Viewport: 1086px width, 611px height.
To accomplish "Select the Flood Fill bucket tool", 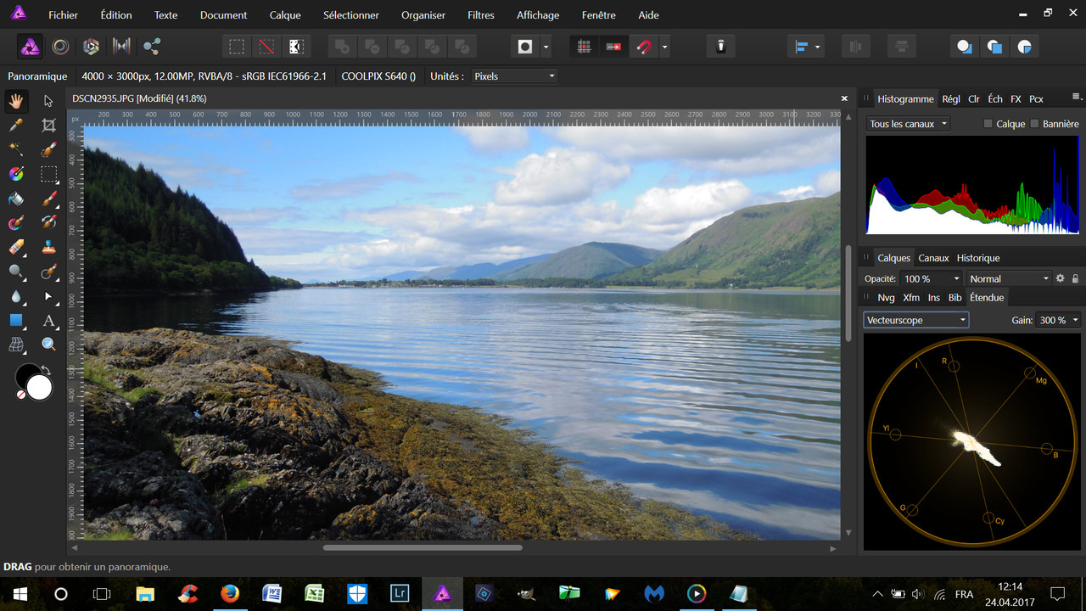I will 16,199.
